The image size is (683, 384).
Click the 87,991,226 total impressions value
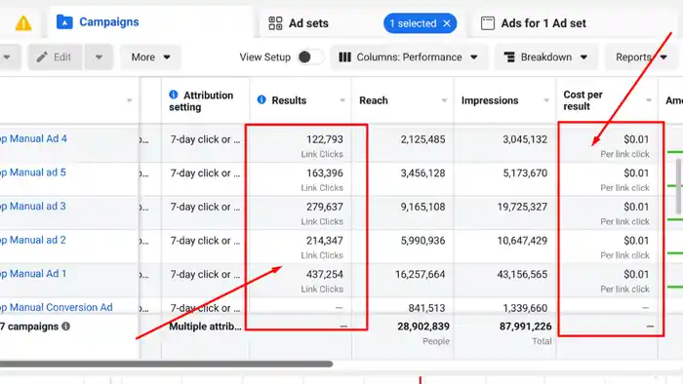tap(525, 326)
